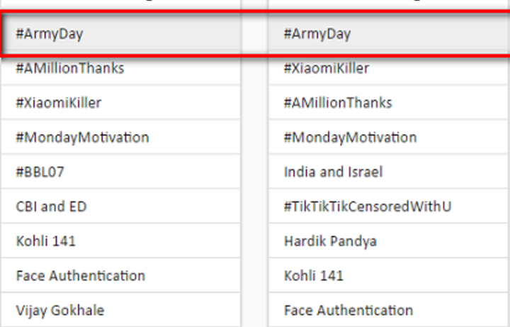Select #XiaomiKiller in the left column
Viewport: 510px width, 327px height.
tap(59, 103)
